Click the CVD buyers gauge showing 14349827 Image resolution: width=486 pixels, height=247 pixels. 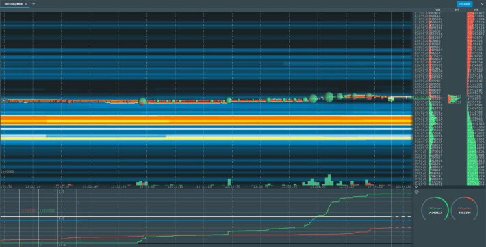(435, 209)
